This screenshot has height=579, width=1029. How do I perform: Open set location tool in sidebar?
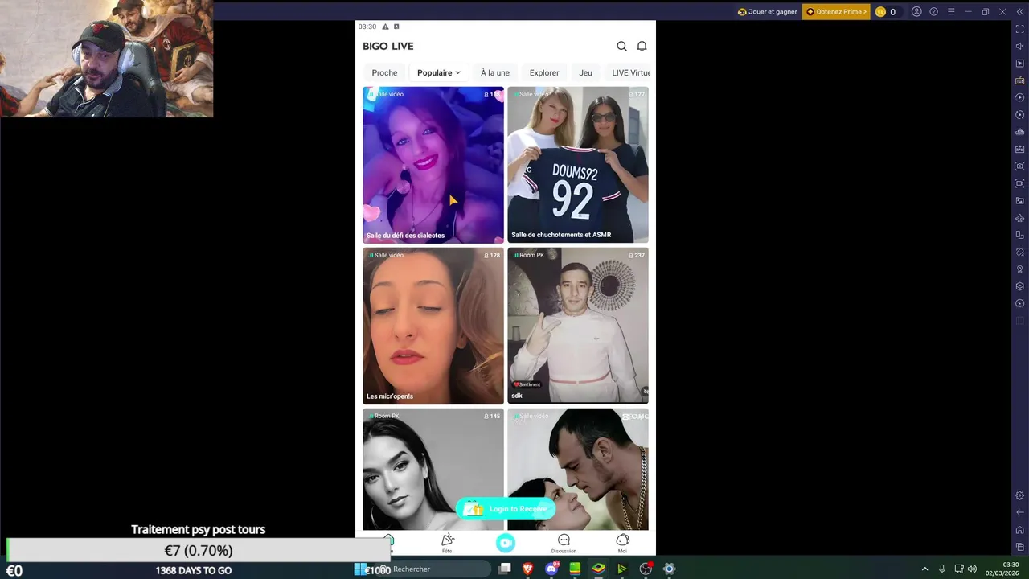tap(1020, 269)
